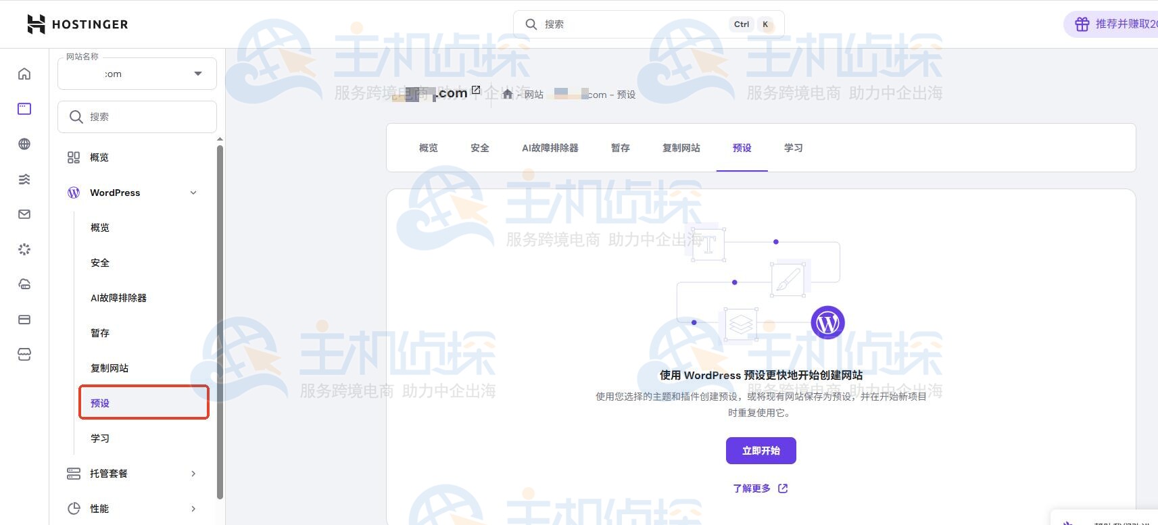This screenshot has height=525, width=1158.
Task: Click breadcrumb home icon
Action: 508,95
